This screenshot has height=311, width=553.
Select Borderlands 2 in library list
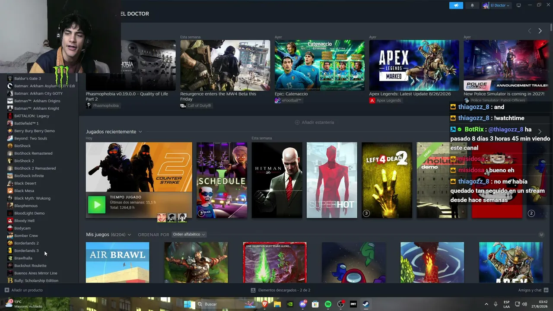[x=26, y=243]
